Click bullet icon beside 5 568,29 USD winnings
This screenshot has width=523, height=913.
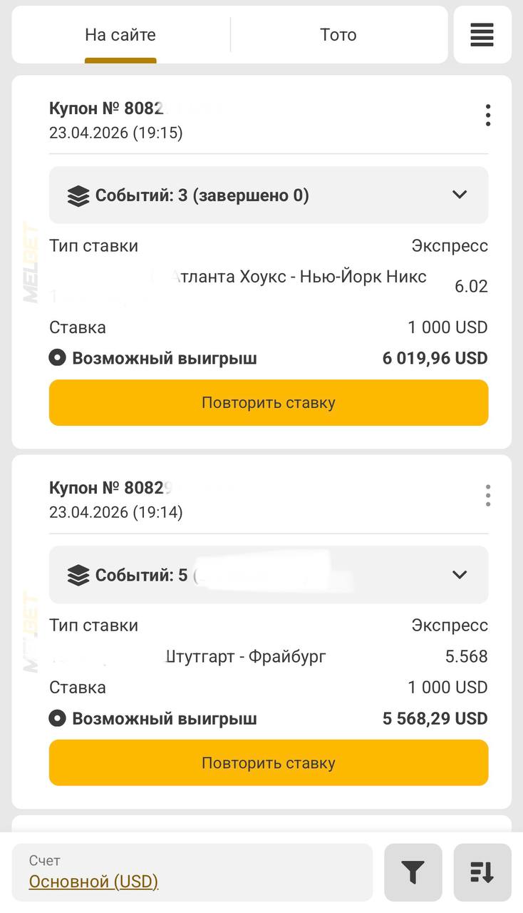[x=58, y=718]
